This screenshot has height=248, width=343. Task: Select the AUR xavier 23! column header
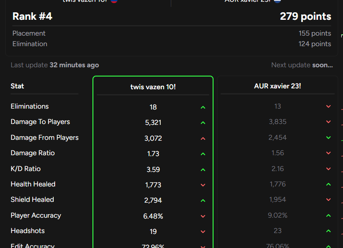[277, 86]
